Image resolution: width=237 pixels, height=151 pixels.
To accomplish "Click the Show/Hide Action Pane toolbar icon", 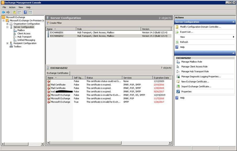I will pos(30,12).
